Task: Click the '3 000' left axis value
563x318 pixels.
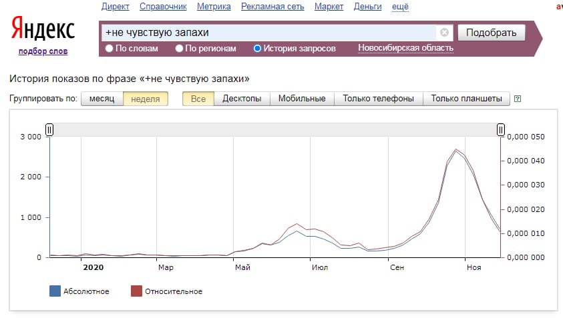Action: pos(31,137)
